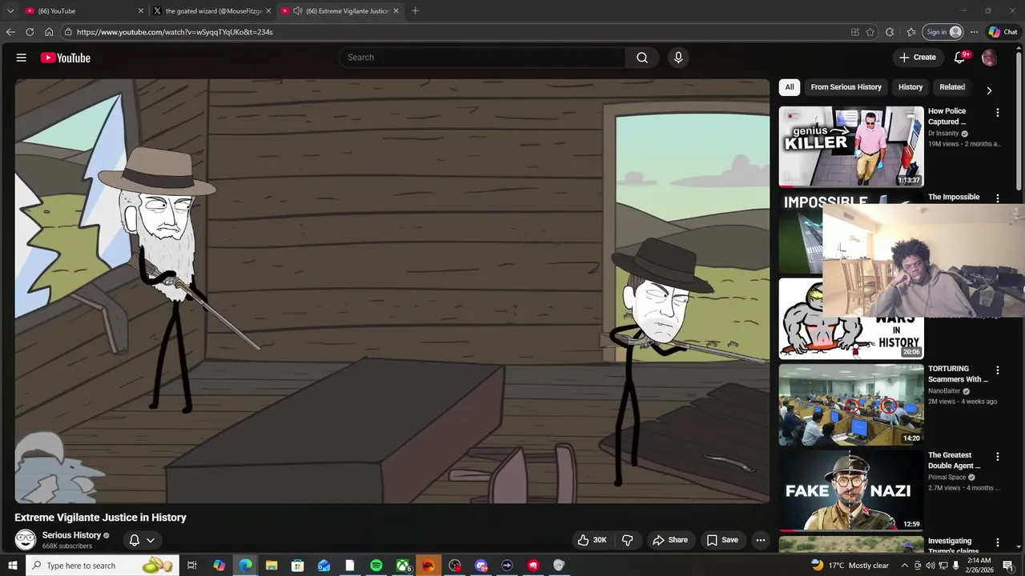Click the Create button
This screenshot has height=576, width=1025.
pos(917,58)
